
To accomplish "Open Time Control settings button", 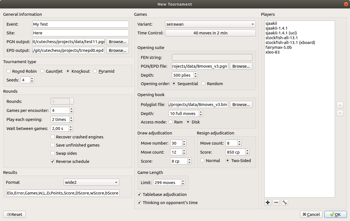I will click(x=210, y=33).
